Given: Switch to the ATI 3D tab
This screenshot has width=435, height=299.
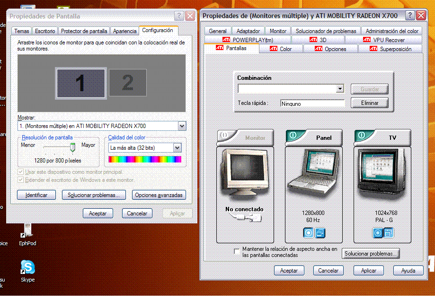Looking at the screenshot, I should point(318,40).
